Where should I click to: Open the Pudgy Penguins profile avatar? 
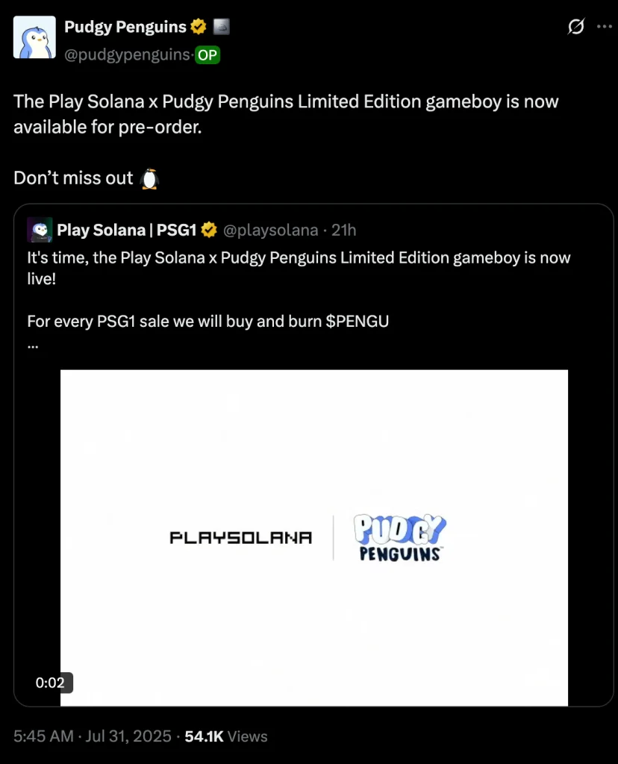point(34,37)
